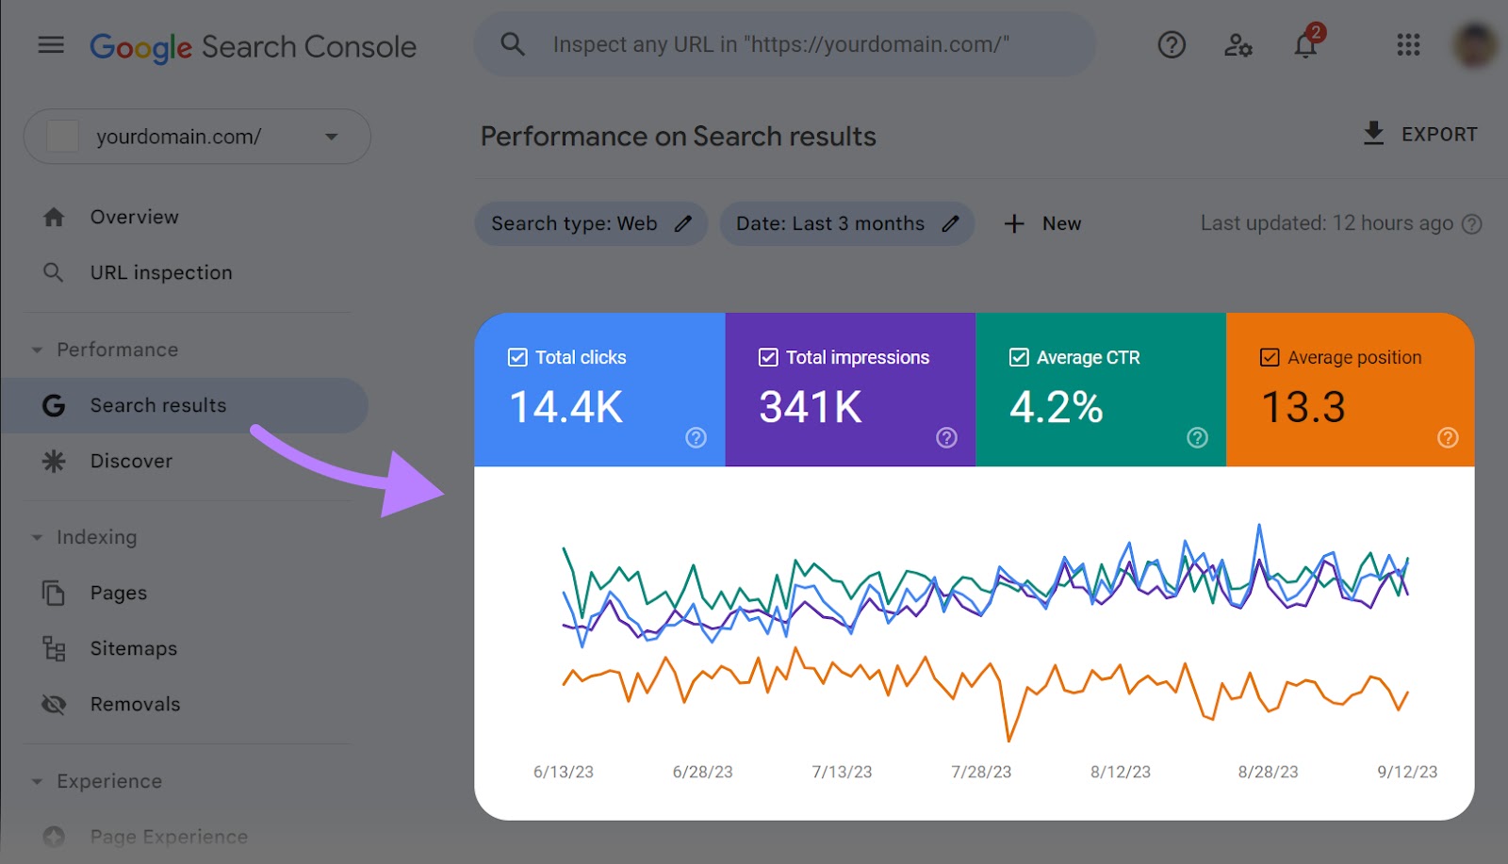Click the URL inspection magnifier icon
This screenshot has width=1508, height=864.
click(x=54, y=272)
